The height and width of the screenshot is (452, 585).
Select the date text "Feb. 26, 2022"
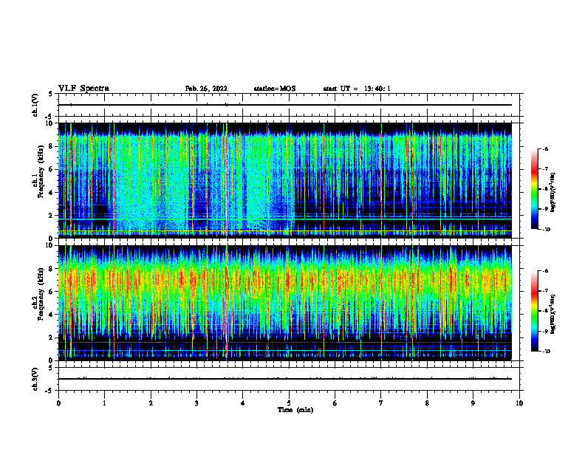click(x=206, y=89)
